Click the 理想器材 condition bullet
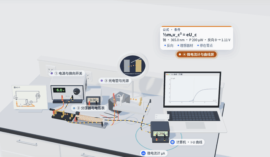Viewport: 270px width, 157px height. 185,46
